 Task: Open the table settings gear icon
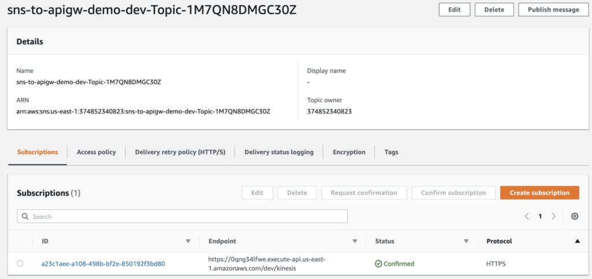pyautogui.click(x=574, y=216)
